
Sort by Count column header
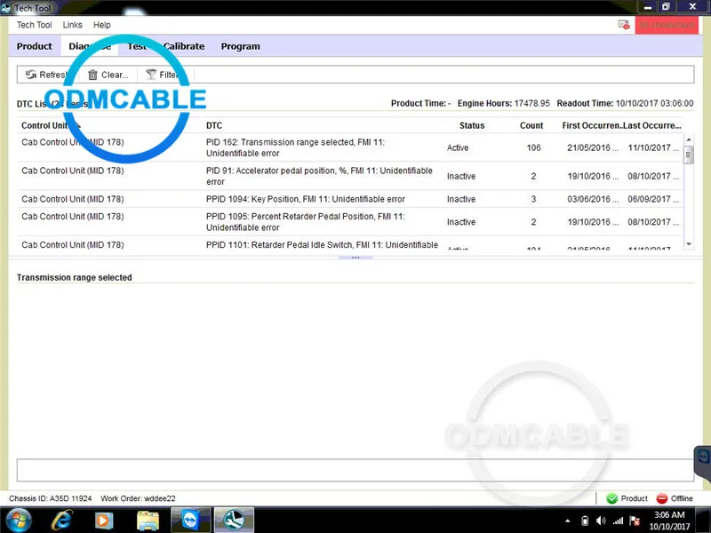pyautogui.click(x=531, y=125)
